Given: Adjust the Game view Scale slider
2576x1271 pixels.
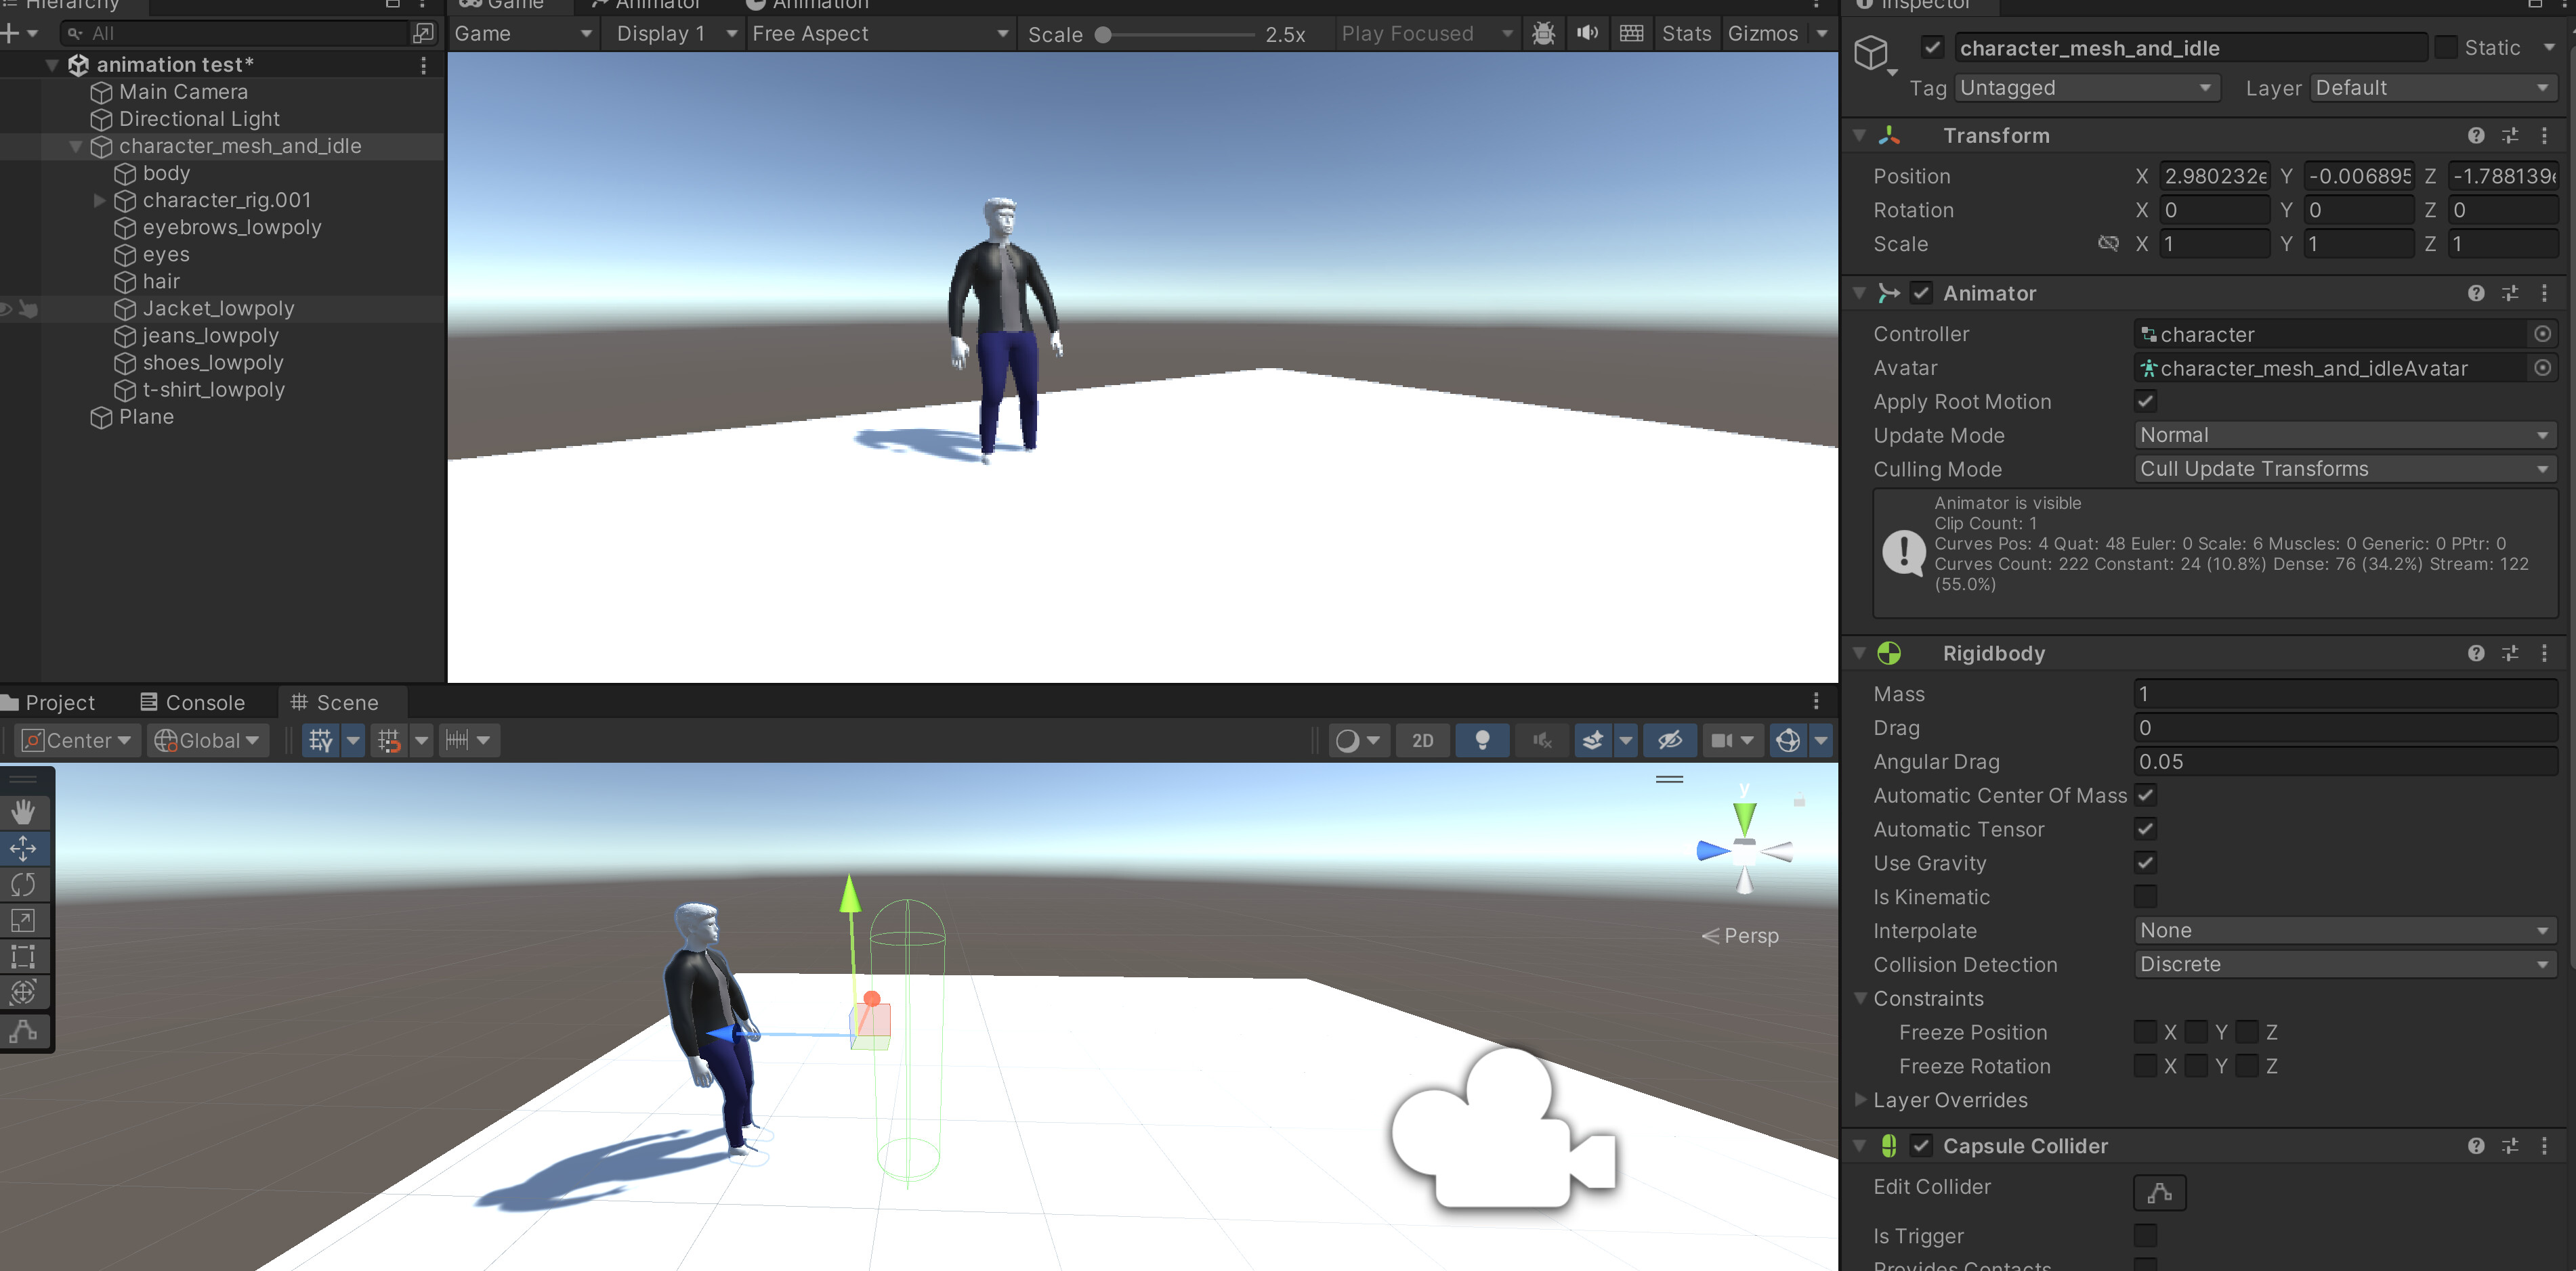Looking at the screenshot, I should coord(1105,33).
